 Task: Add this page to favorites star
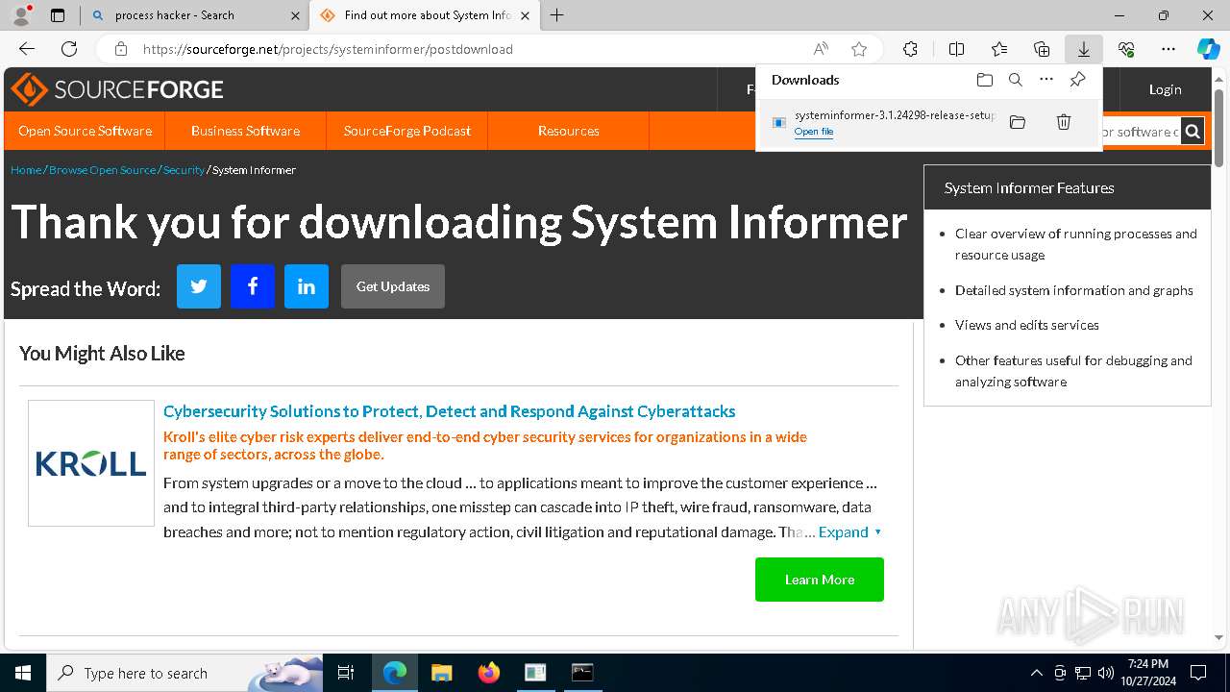(x=859, y=49)
